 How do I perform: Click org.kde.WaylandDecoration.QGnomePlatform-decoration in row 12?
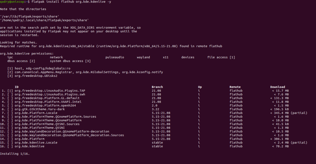click(62, 132)
